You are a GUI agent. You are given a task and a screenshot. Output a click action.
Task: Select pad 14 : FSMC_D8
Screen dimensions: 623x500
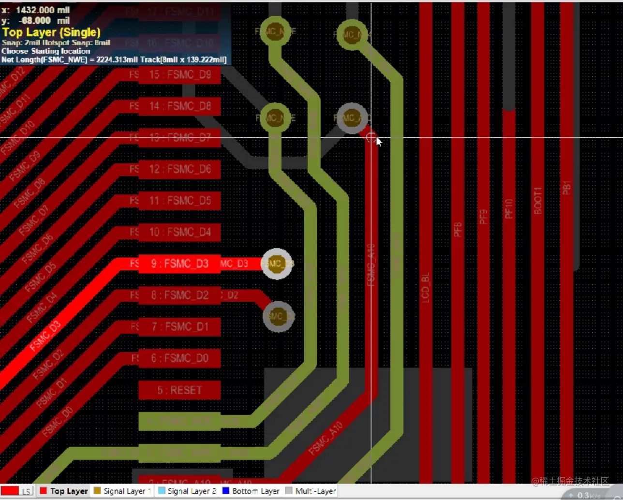[179, 106]
